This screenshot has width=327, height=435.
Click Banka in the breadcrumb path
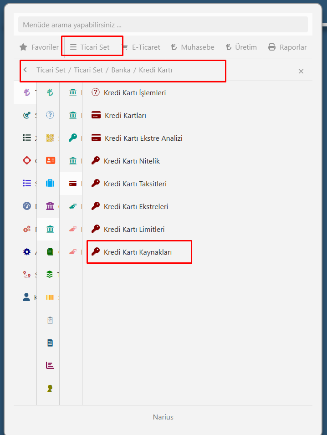121,70
